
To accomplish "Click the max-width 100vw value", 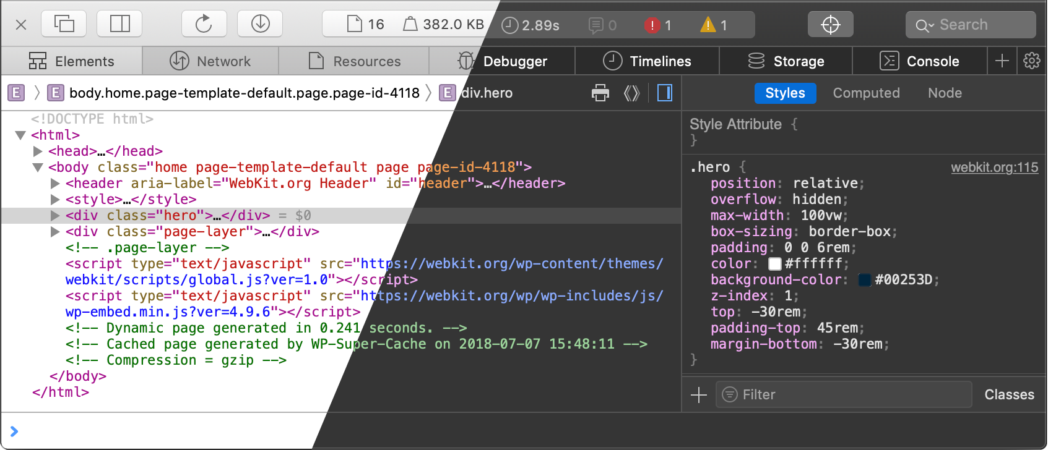I will click(821, 215).
